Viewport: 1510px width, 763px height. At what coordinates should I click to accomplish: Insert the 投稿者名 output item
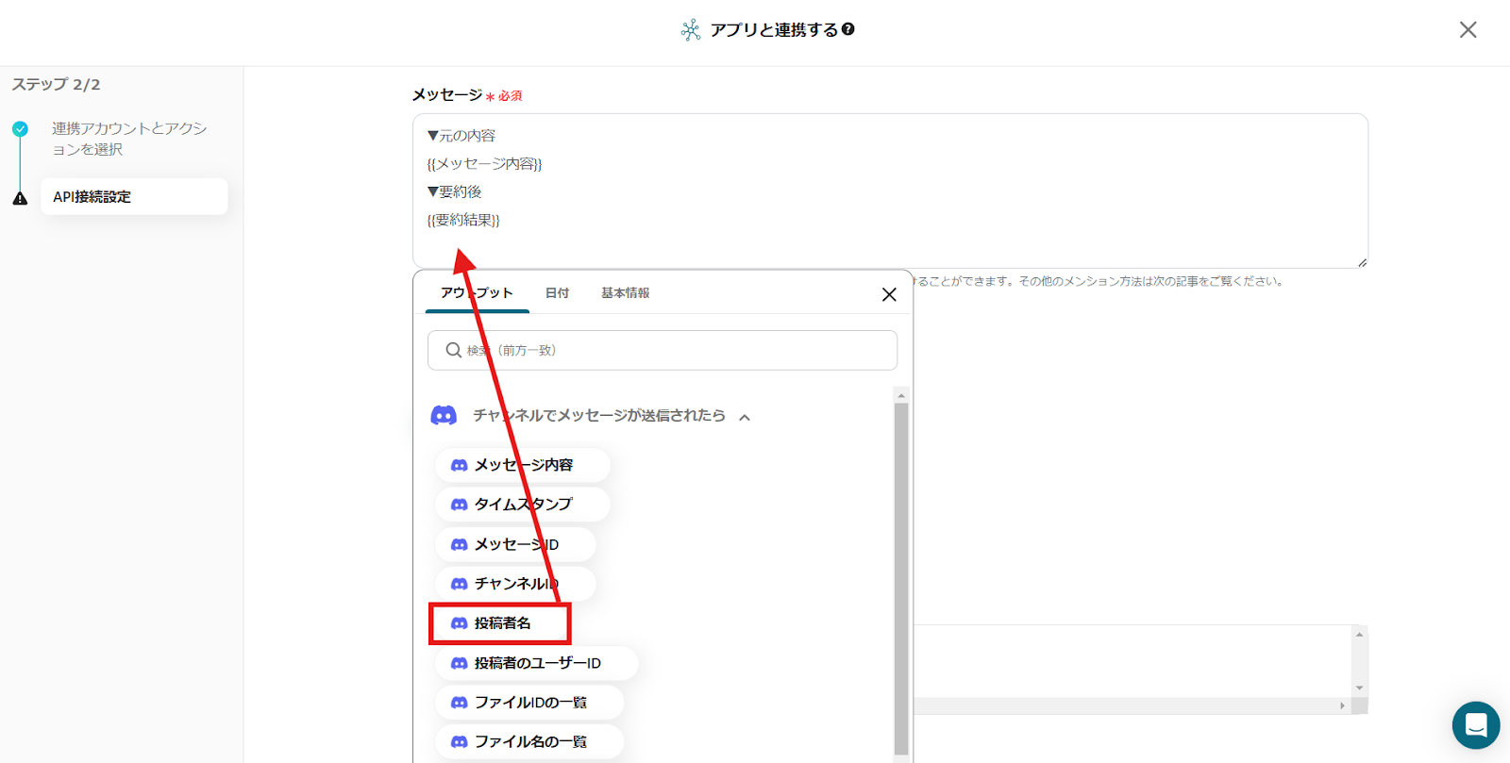pyautogui.click(x=501, y=623)
